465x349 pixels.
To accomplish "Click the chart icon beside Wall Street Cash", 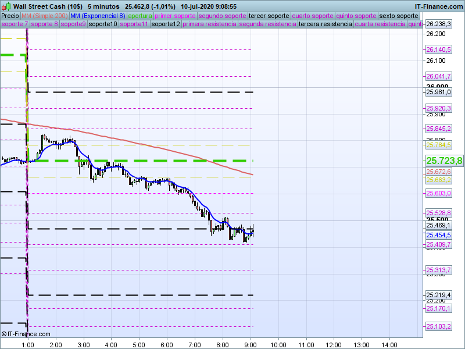I will (x=6, y=6).
